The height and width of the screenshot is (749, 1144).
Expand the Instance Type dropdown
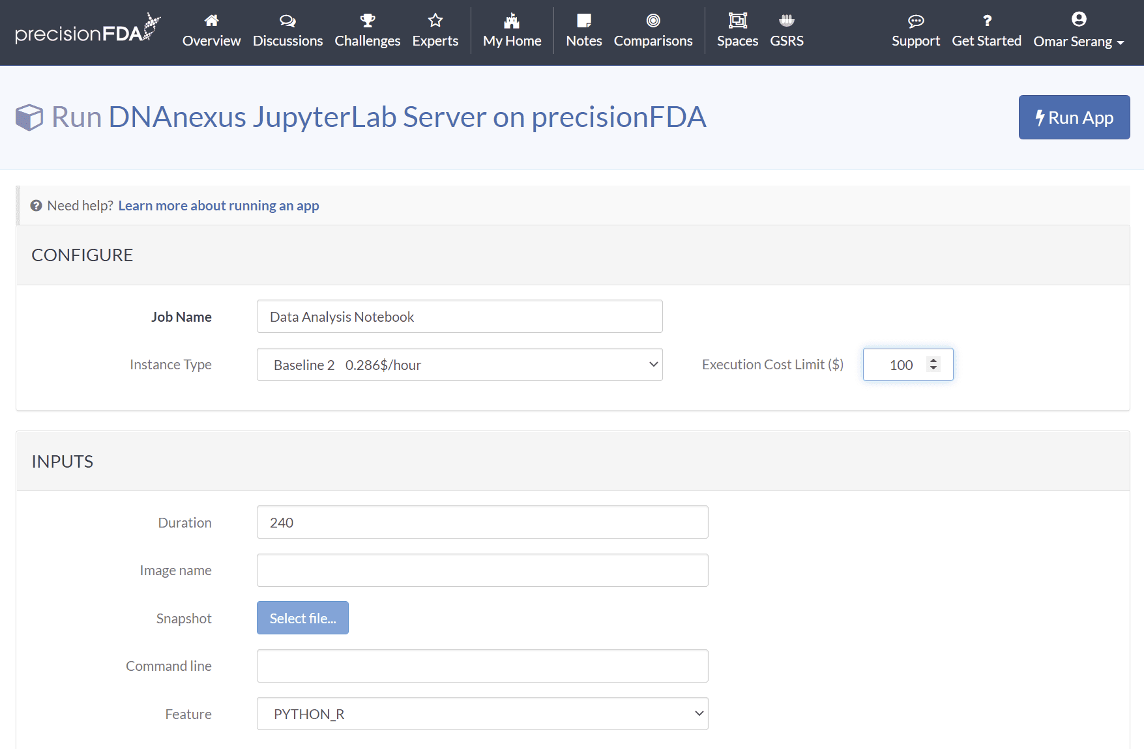pyautogui.click(x=460, y=365)
